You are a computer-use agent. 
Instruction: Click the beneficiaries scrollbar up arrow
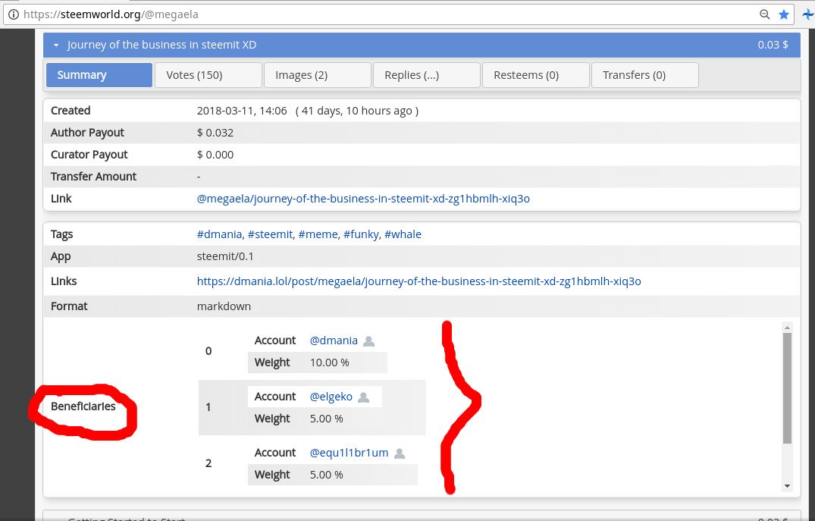pyautogui.click(x=787, y=328)
